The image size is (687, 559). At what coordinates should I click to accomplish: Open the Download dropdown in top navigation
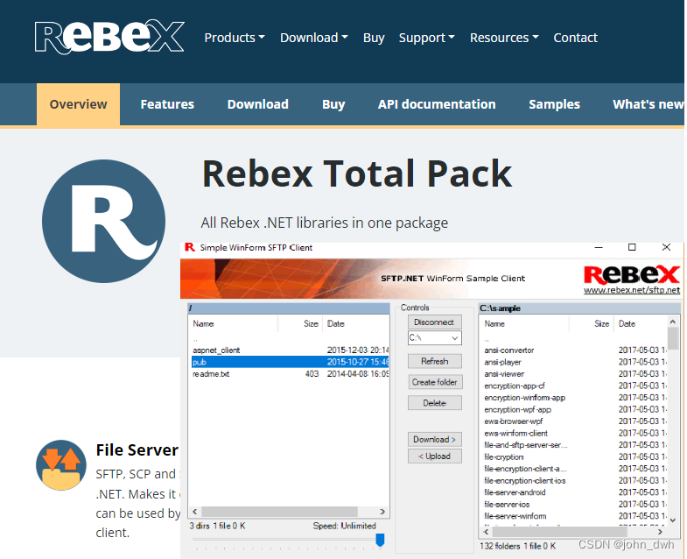click(x=313, y=38)
